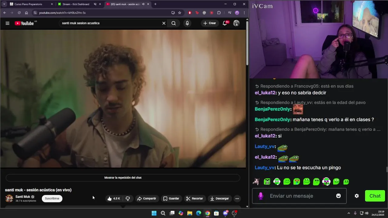The image size is (388, 218).
Task: Open Windows taskbar search
Action: (x=163, y=213)
